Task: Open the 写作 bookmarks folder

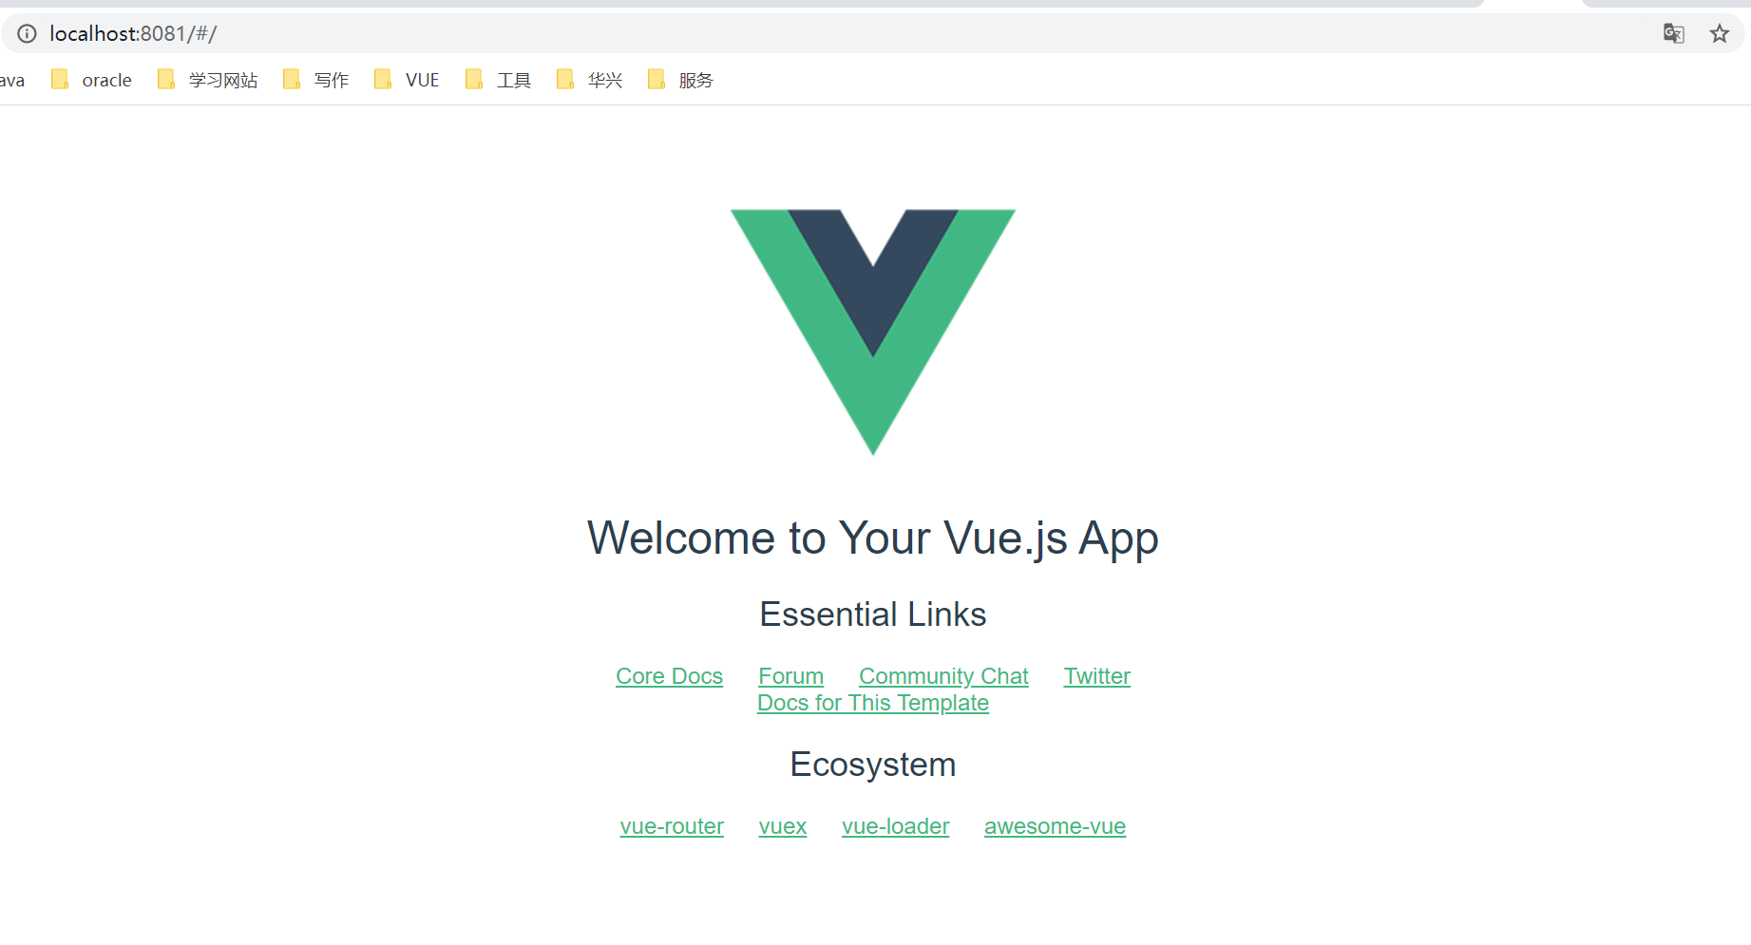Action: coord(315,80)
